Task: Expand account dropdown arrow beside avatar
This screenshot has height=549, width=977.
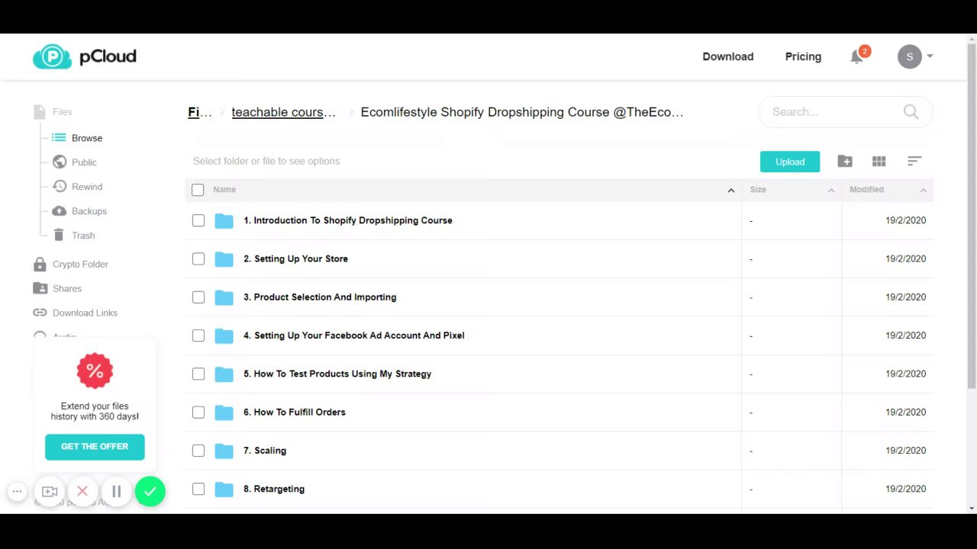Action: pyautogui.click(x=930, y=56)
